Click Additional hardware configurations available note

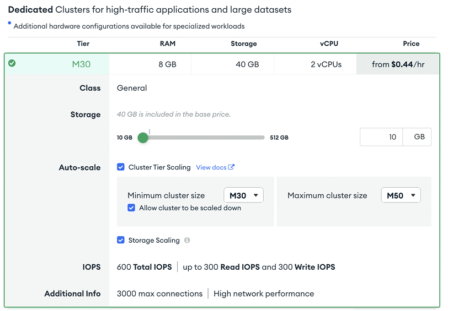point(129,26)
